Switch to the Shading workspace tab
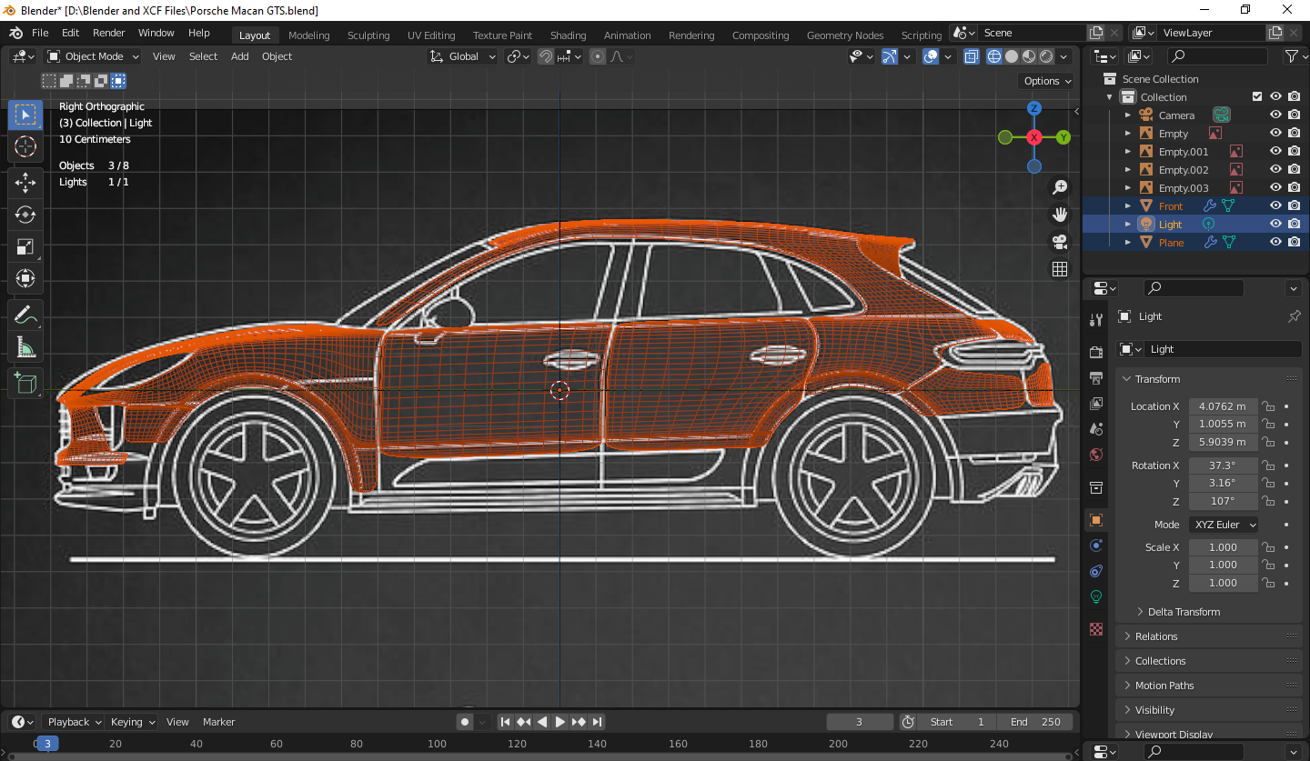1310x761 pixels. point(568,35)
